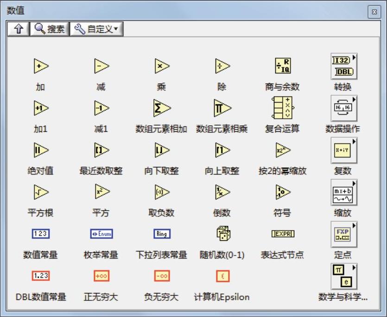Click the 数组元素相加 label text
Image resolution: width=387 pixels, height=317 pixels.
161,129
